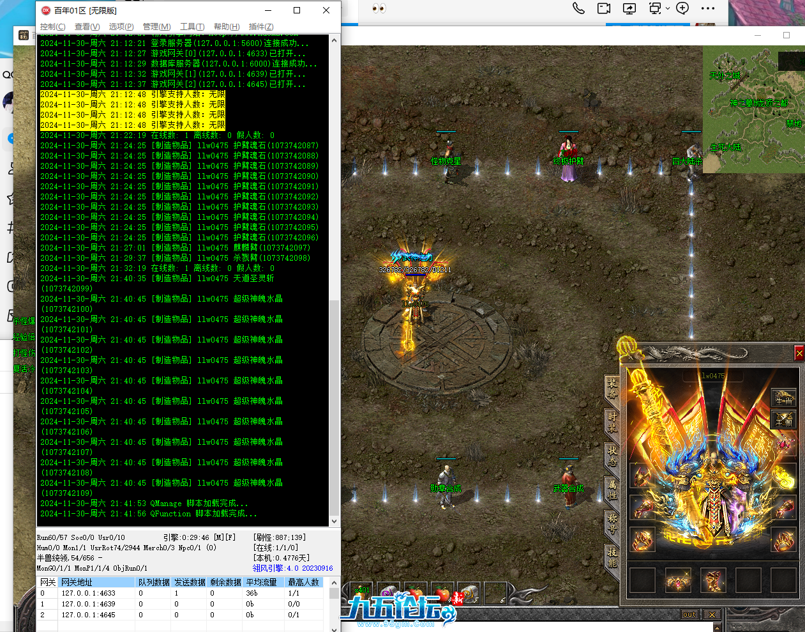Open the 控制(C) menu

click(52, 27)
